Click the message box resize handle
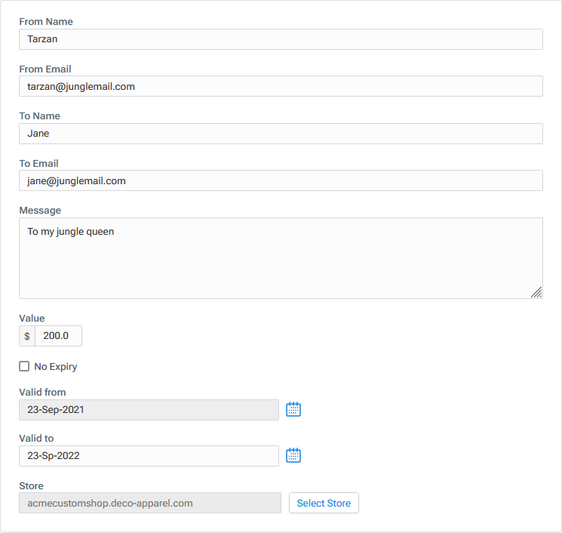 pos(536,292)
